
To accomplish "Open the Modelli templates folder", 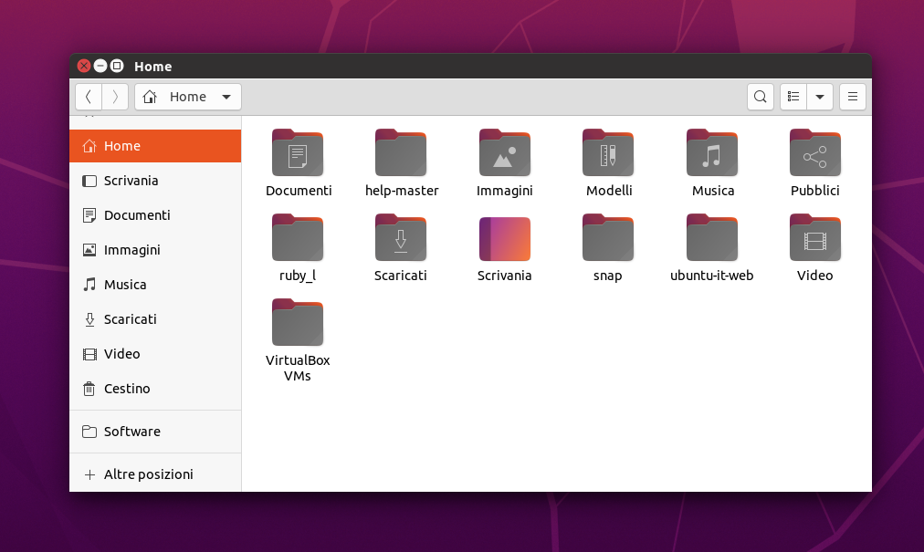I will [x=608, y=152].
